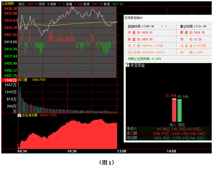Click the 3419.56 price axis label
The height and width of the screenshot is (169, 213).
tap(10, 42)
